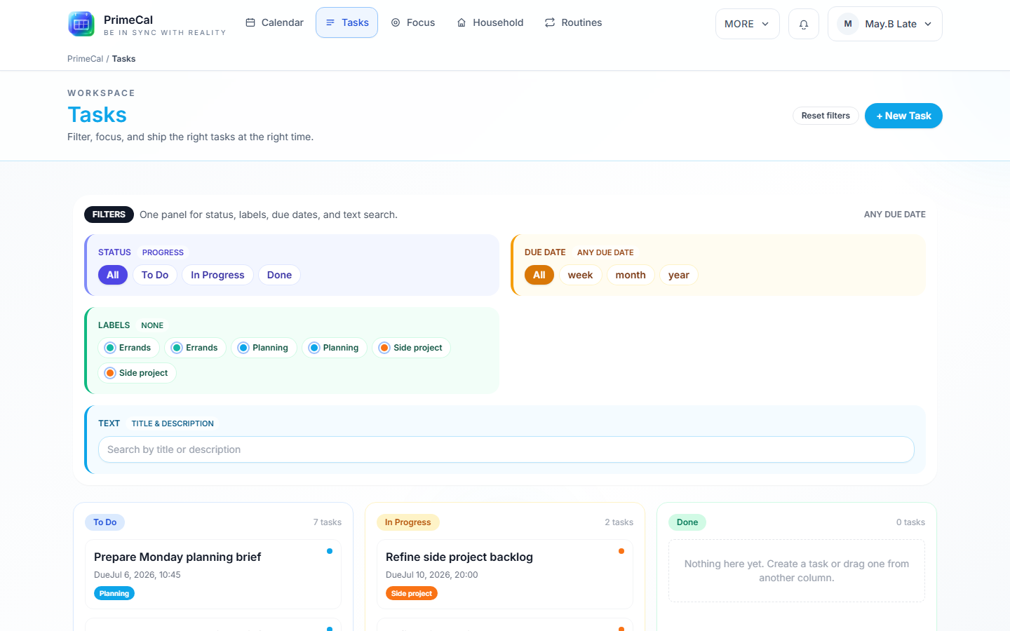Create a task with New Task button
The image size is (1010, 631).
(x=903, y=116)
